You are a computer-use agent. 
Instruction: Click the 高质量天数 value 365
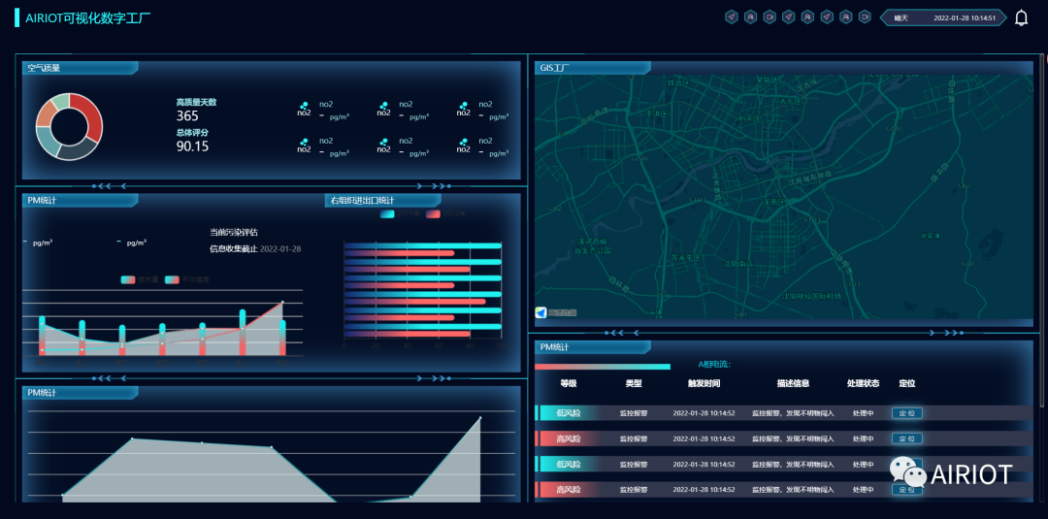[x=187, y=116]
